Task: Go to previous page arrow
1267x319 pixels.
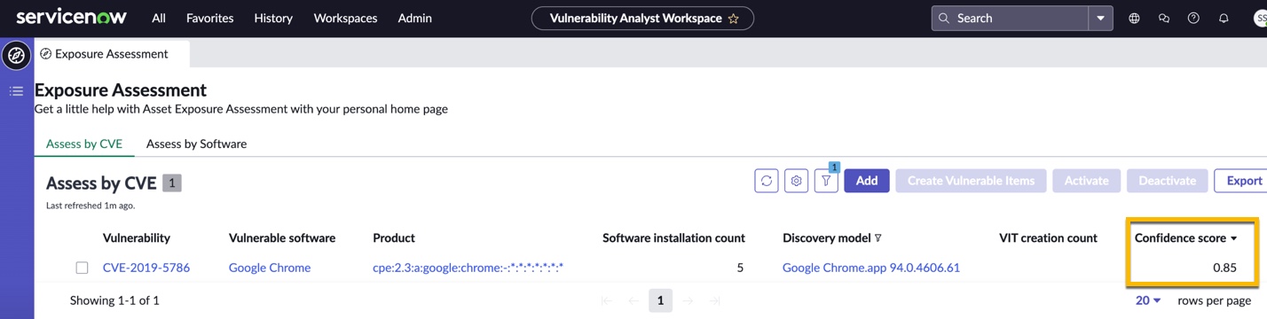Action: pyautogui.click(x=633, y=300)
